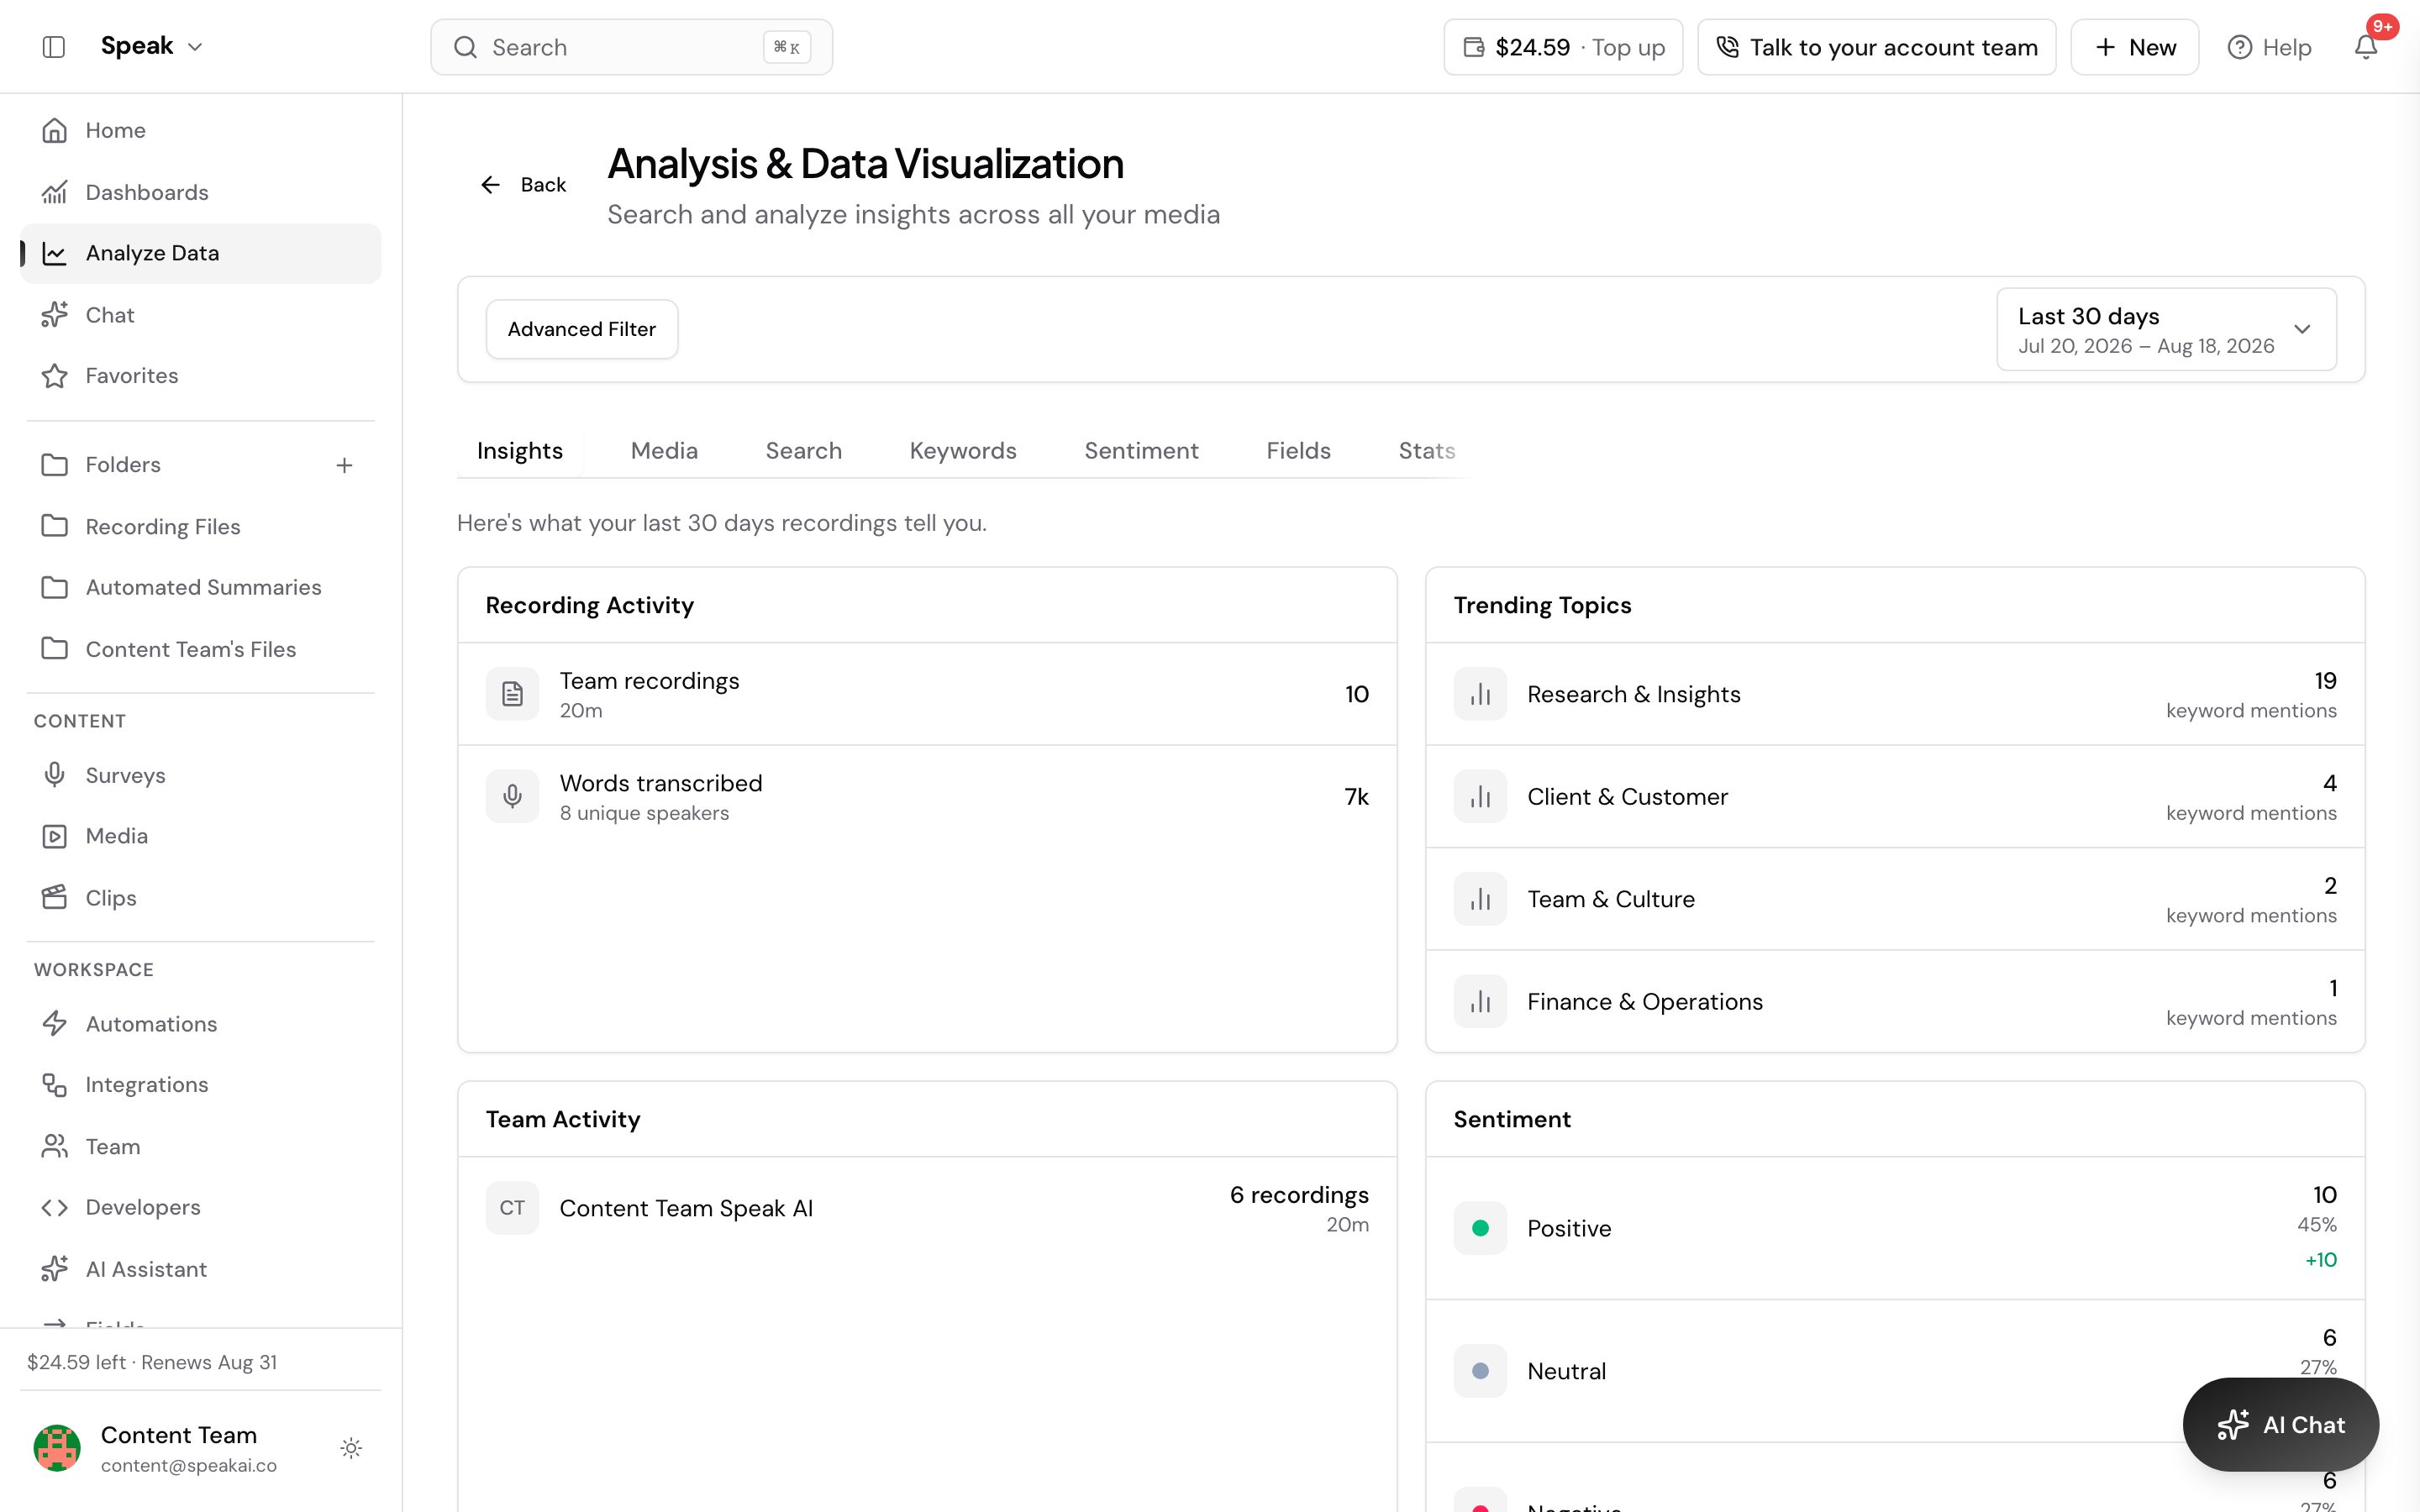Image resolution: width=2420 pixels, height=1512 pixels.
Task: Click Talk to your account team
Action: click(x=1876, y=47)
